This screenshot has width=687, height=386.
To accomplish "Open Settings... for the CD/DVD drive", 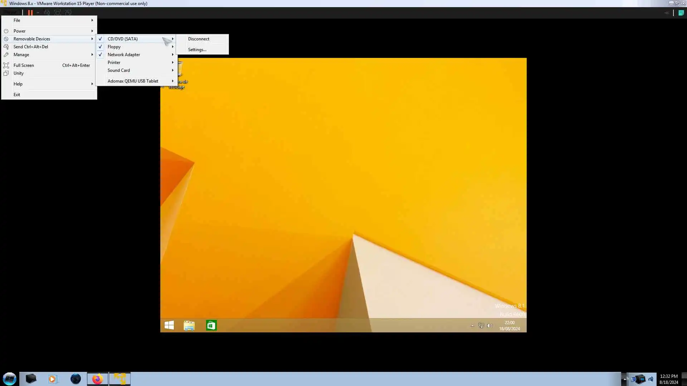I will (x=197, y=50).
